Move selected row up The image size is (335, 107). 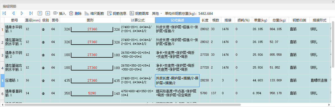coord(40,13)
